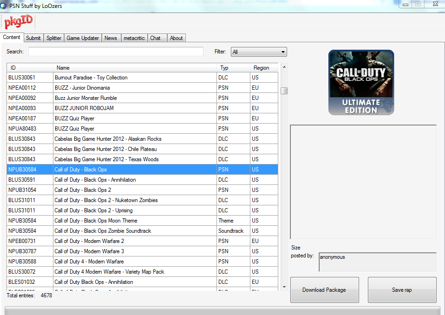Click the list's scroll down arrow
Screen dimensions: 445x315
(284, 287)
